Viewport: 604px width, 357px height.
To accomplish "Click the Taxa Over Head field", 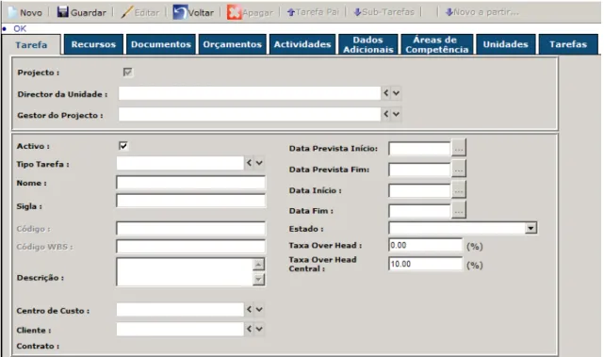I will pos(425,245).
